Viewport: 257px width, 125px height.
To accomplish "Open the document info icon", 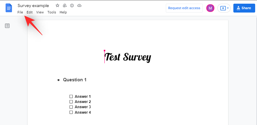I will (x=72, y=6).
